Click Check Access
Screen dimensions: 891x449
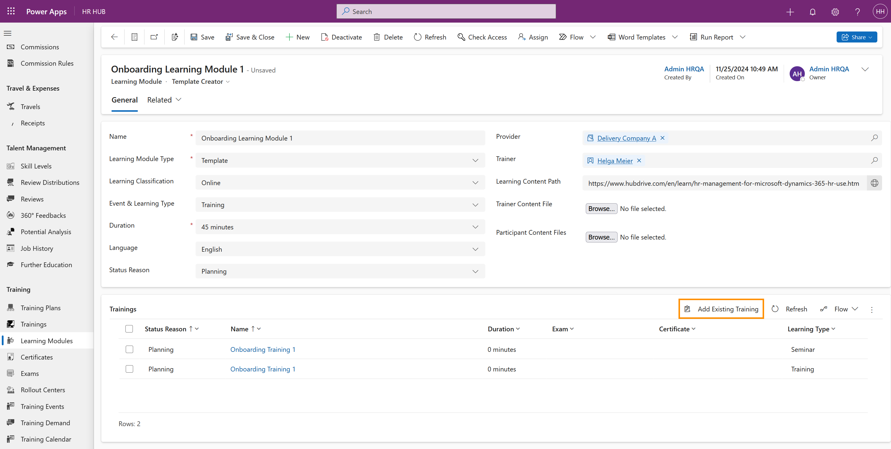(482, 37)
